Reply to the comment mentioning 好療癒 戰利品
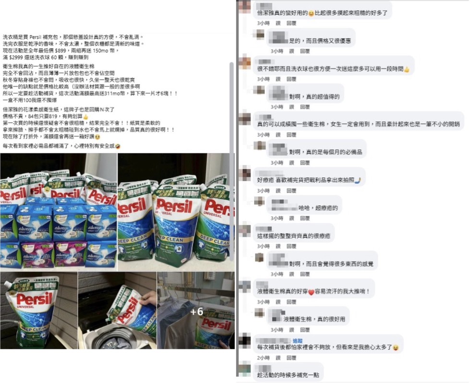The height and width of the screenshot is (383, 470). [291, 191]
